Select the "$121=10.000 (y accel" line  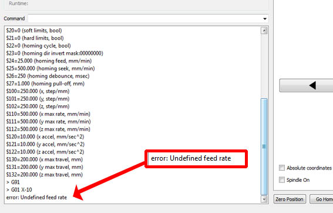click(45, 144)
